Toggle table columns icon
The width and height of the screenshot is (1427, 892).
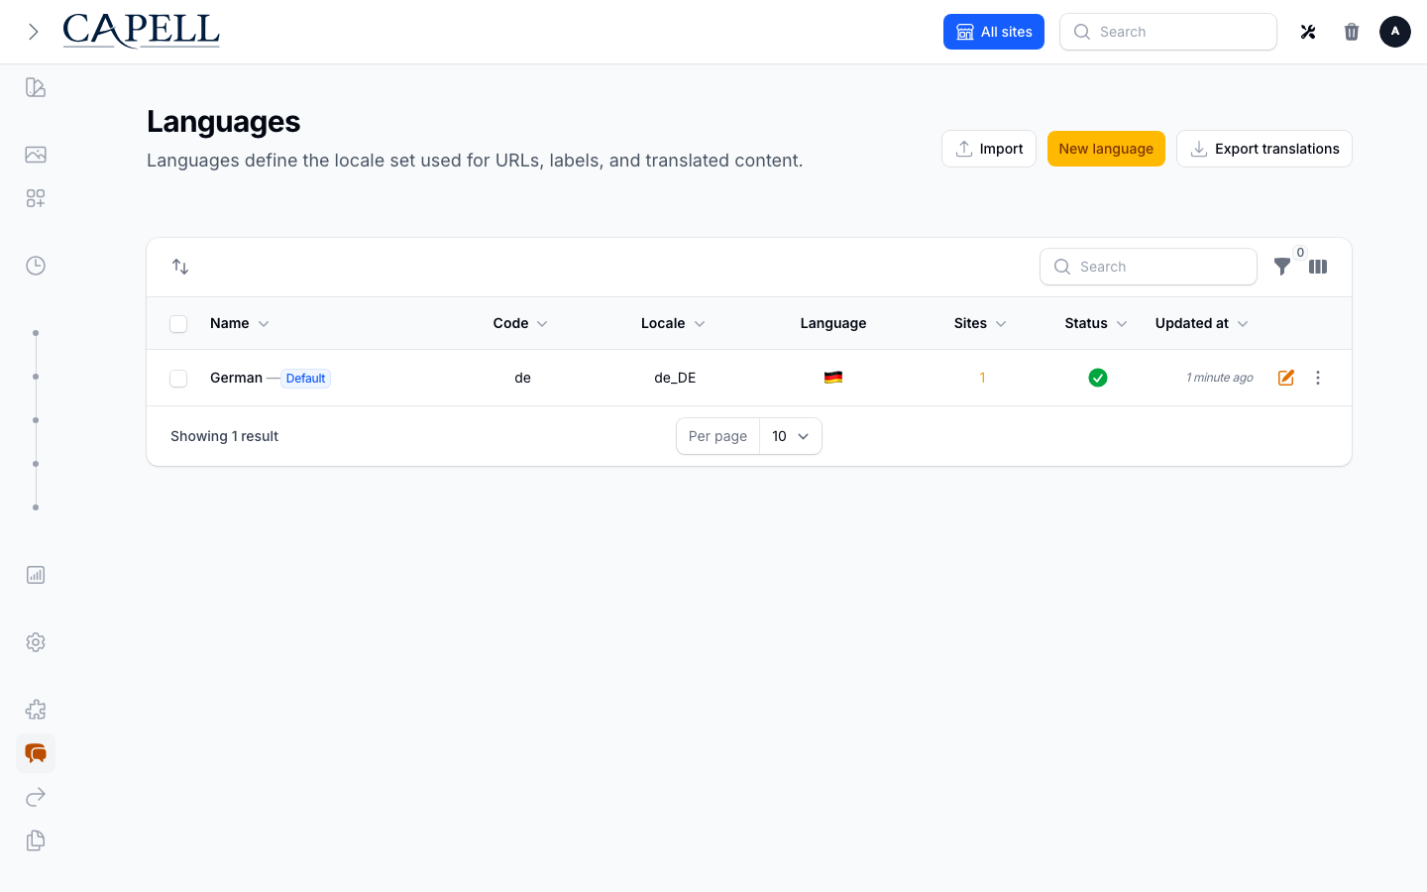coord(1318,267)
